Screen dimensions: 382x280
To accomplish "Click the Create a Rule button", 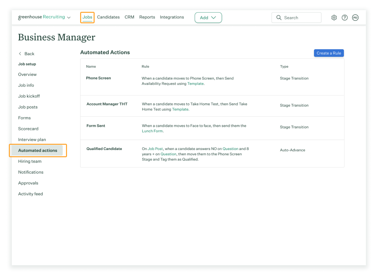I will [329, 53].
